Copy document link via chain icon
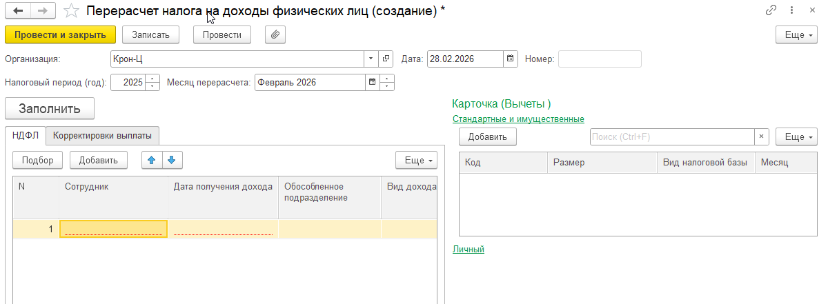828x304 pixels. click(771, 11)
